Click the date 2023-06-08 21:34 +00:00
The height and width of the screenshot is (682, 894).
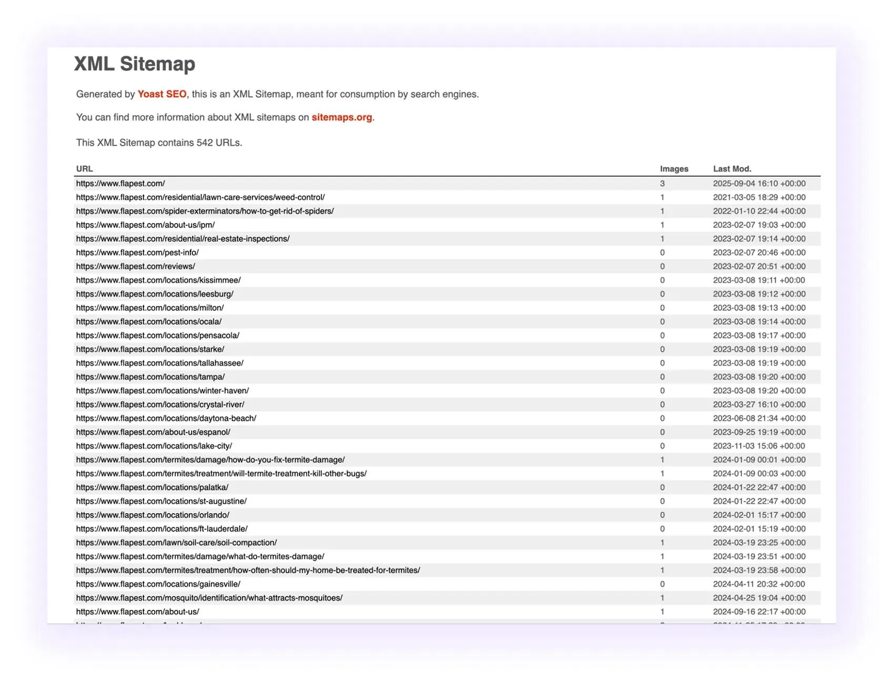[x=759, y=418]
